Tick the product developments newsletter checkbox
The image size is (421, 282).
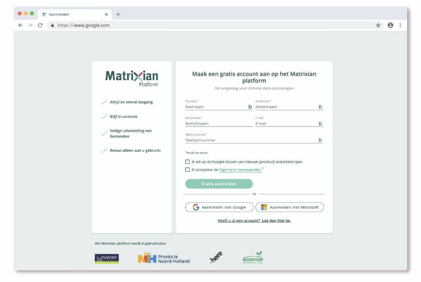(187, 162)
